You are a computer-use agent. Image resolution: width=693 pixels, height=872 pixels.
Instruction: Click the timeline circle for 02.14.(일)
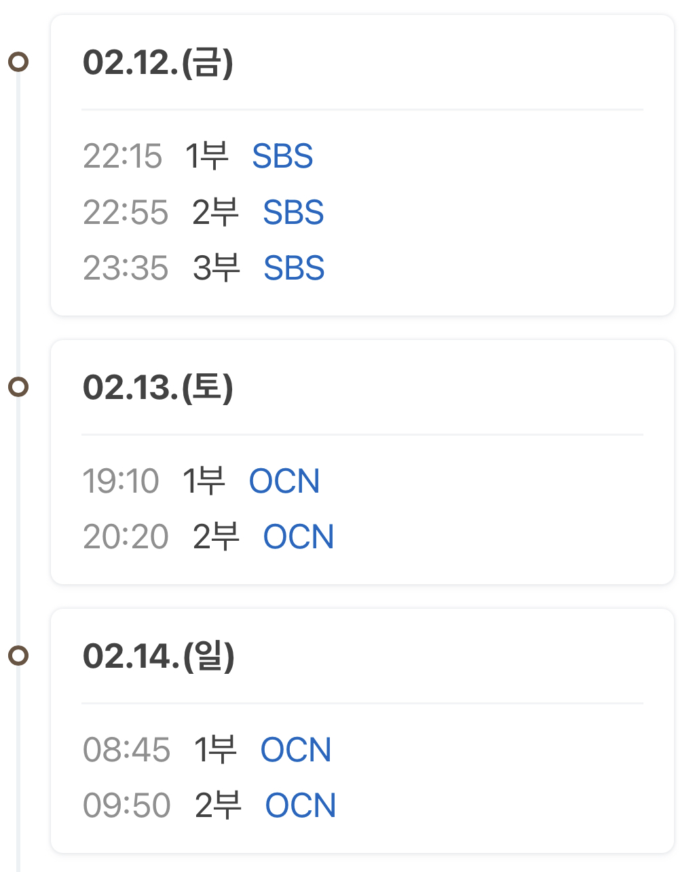click(x=18, y=656)
